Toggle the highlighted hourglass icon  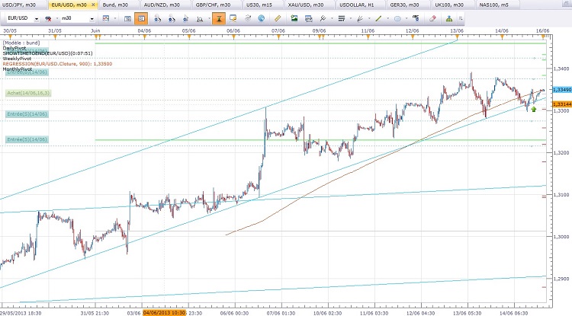pyautogui.click(x=219, y=18)
